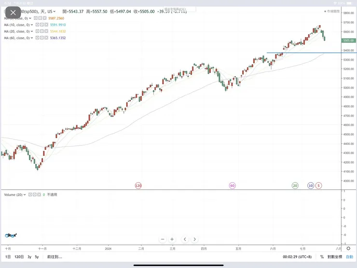This screenshot has height=268, width=357.
Task: Click the 120 moving average circle marker
Action: tap(138, 185)
